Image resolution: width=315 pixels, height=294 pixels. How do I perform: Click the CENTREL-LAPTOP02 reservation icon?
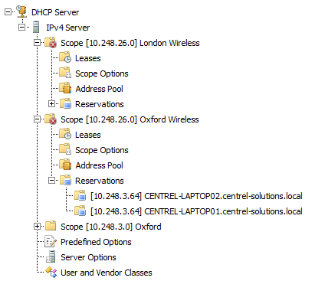[x=80, y=195]
